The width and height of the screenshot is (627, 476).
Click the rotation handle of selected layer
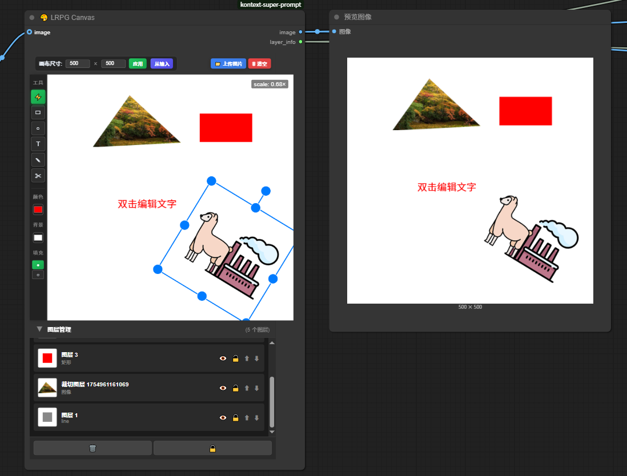click(266, 191)
